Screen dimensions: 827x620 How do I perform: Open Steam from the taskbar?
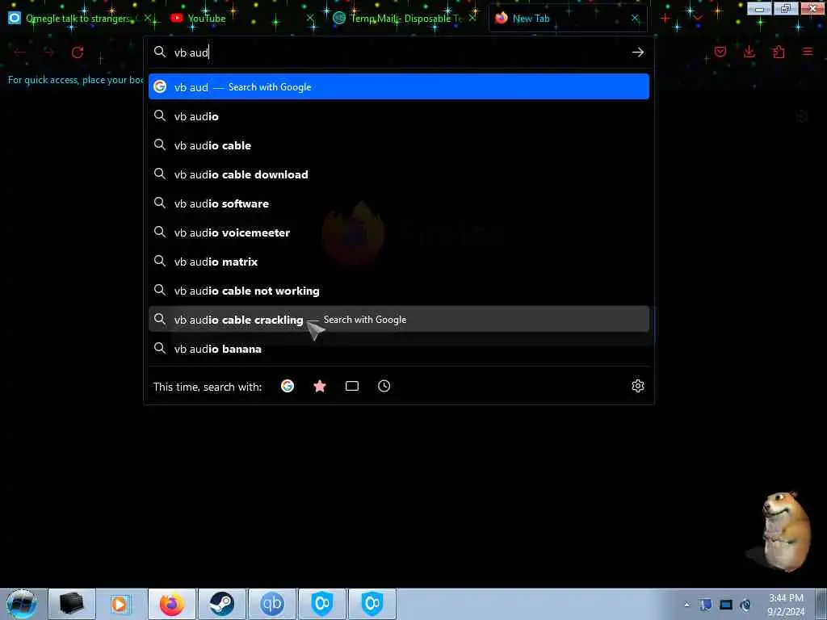(x=221, y=604)
